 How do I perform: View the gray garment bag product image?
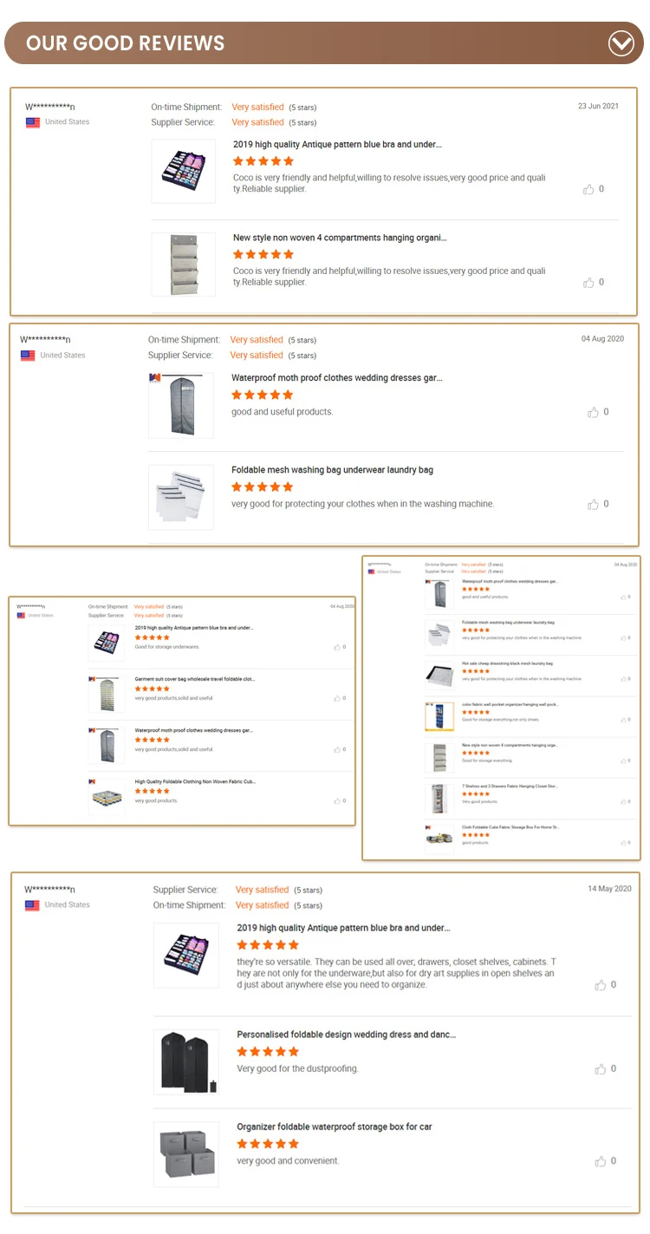pyautogui.click(x=180, y=405)
